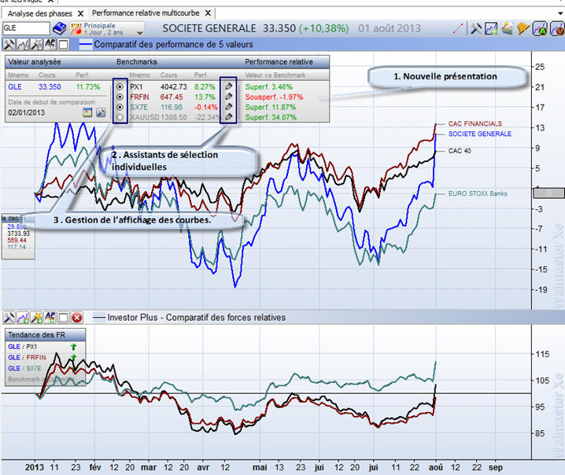Click XAUUSD benchmark mnemonic
Screen dimensions: 565x475
click(x=144, y=117)
